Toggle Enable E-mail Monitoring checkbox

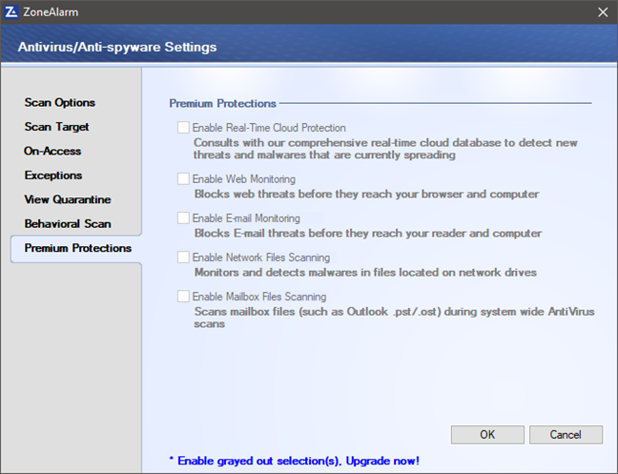point(183,217)
